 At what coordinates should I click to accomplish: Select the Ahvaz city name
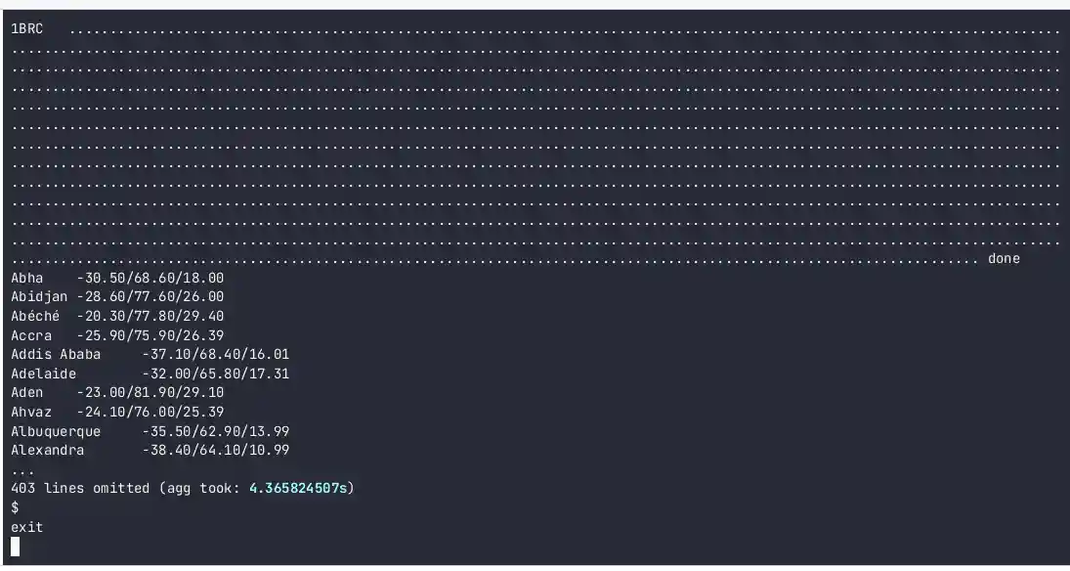click(x=31, y=412)
